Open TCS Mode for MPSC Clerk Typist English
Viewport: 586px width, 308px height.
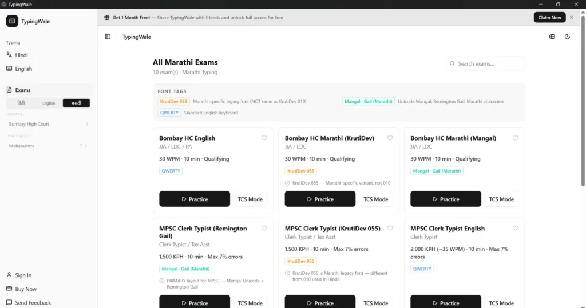pyautogui.click(x=501, y=302)
